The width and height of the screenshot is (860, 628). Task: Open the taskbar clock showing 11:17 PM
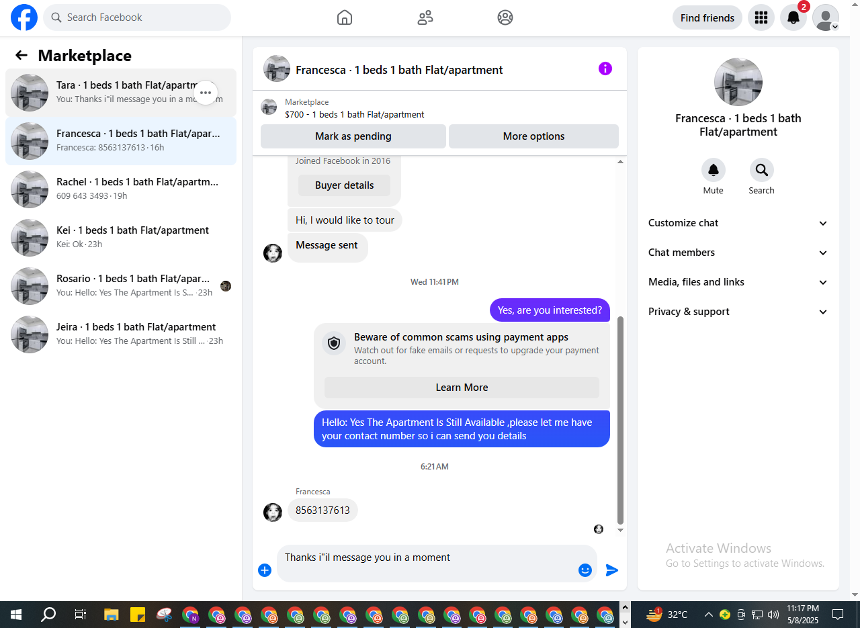803,615
